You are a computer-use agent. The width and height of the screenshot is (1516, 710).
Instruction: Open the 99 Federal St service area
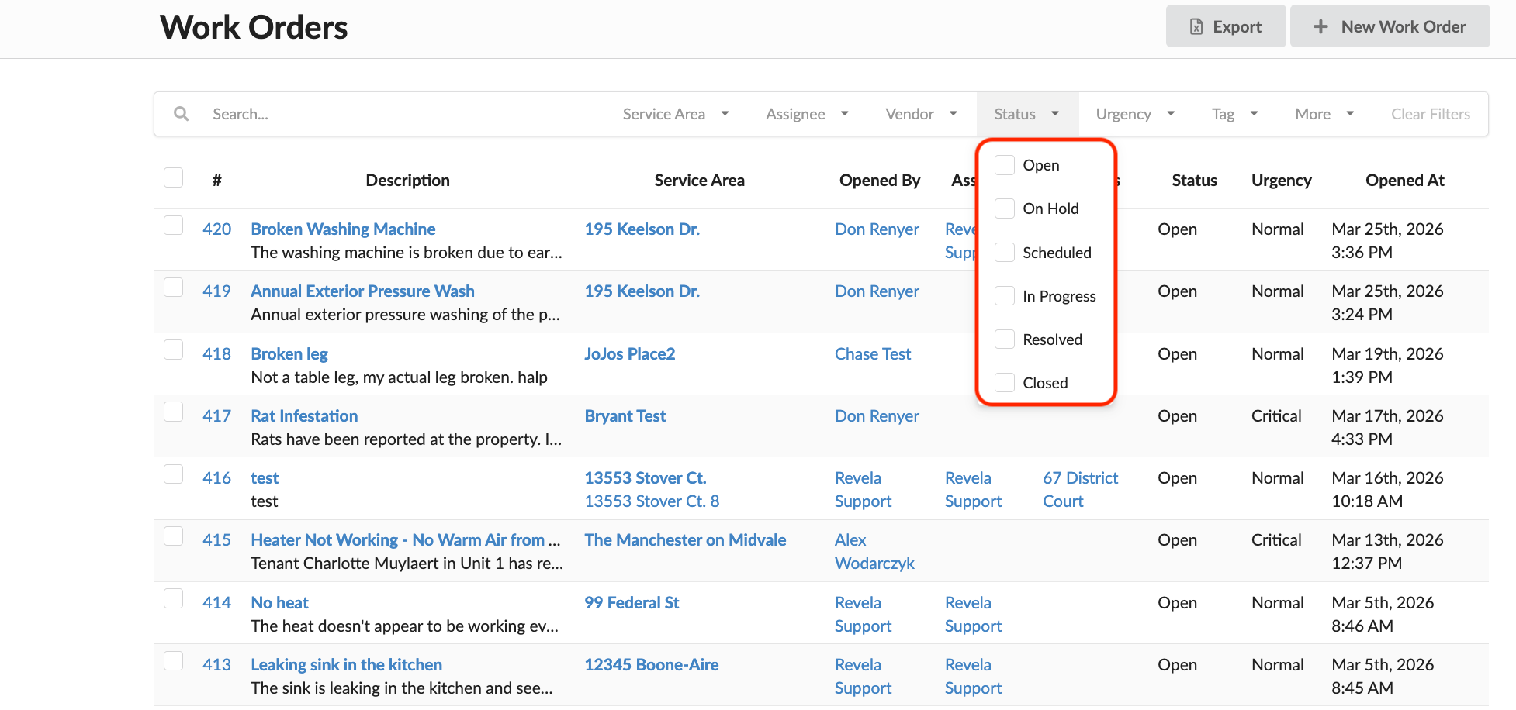[632, 603]
